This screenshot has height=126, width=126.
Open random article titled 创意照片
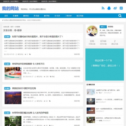[109, 101]
